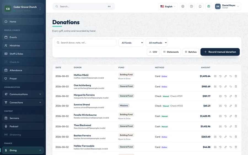Viewport: 248px width, 155px height.
Task: Collapse the Giving sidebar section
Action: [x=23, y=150]
